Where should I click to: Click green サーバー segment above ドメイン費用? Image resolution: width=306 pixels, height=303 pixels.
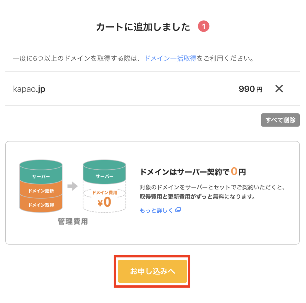[104, 176]
